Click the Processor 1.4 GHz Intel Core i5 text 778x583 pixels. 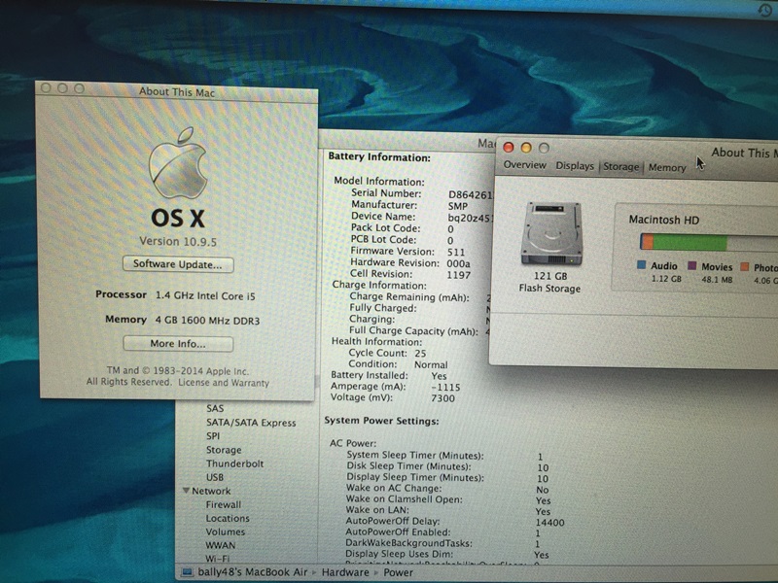click(x=176, y=295)
